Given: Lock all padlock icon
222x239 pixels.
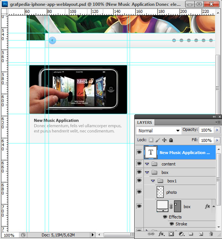Looking at the screenshot, I should coord(171,140).
